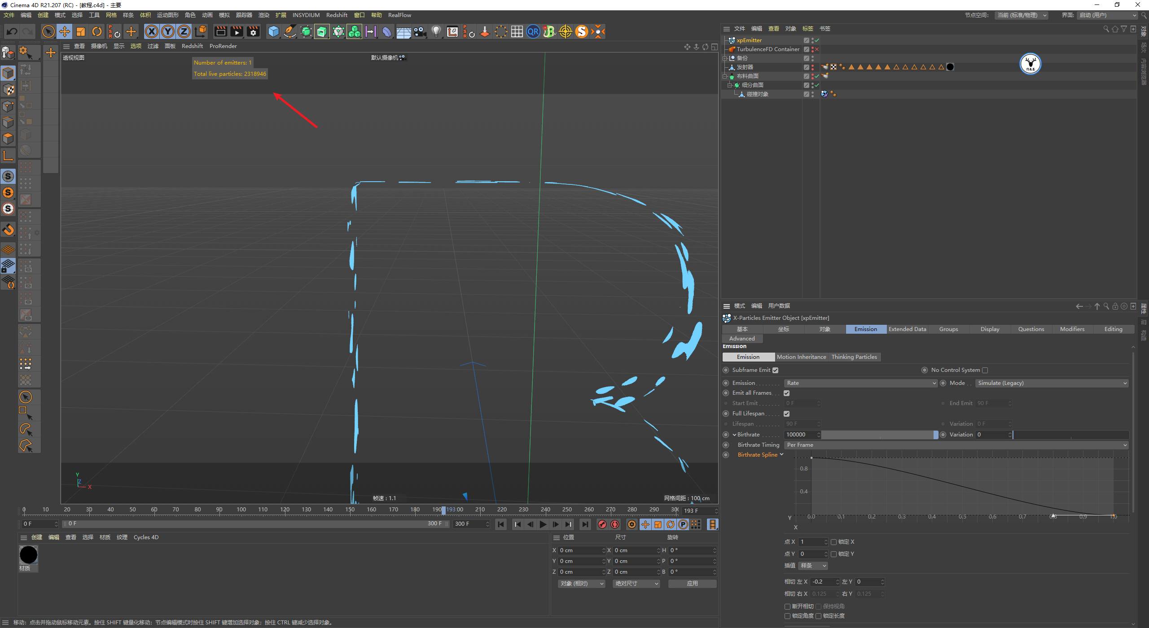
Task: Open Birthrate Timing Per Frame dropdown
Action: pyautogui.click(x=956, y=445)
